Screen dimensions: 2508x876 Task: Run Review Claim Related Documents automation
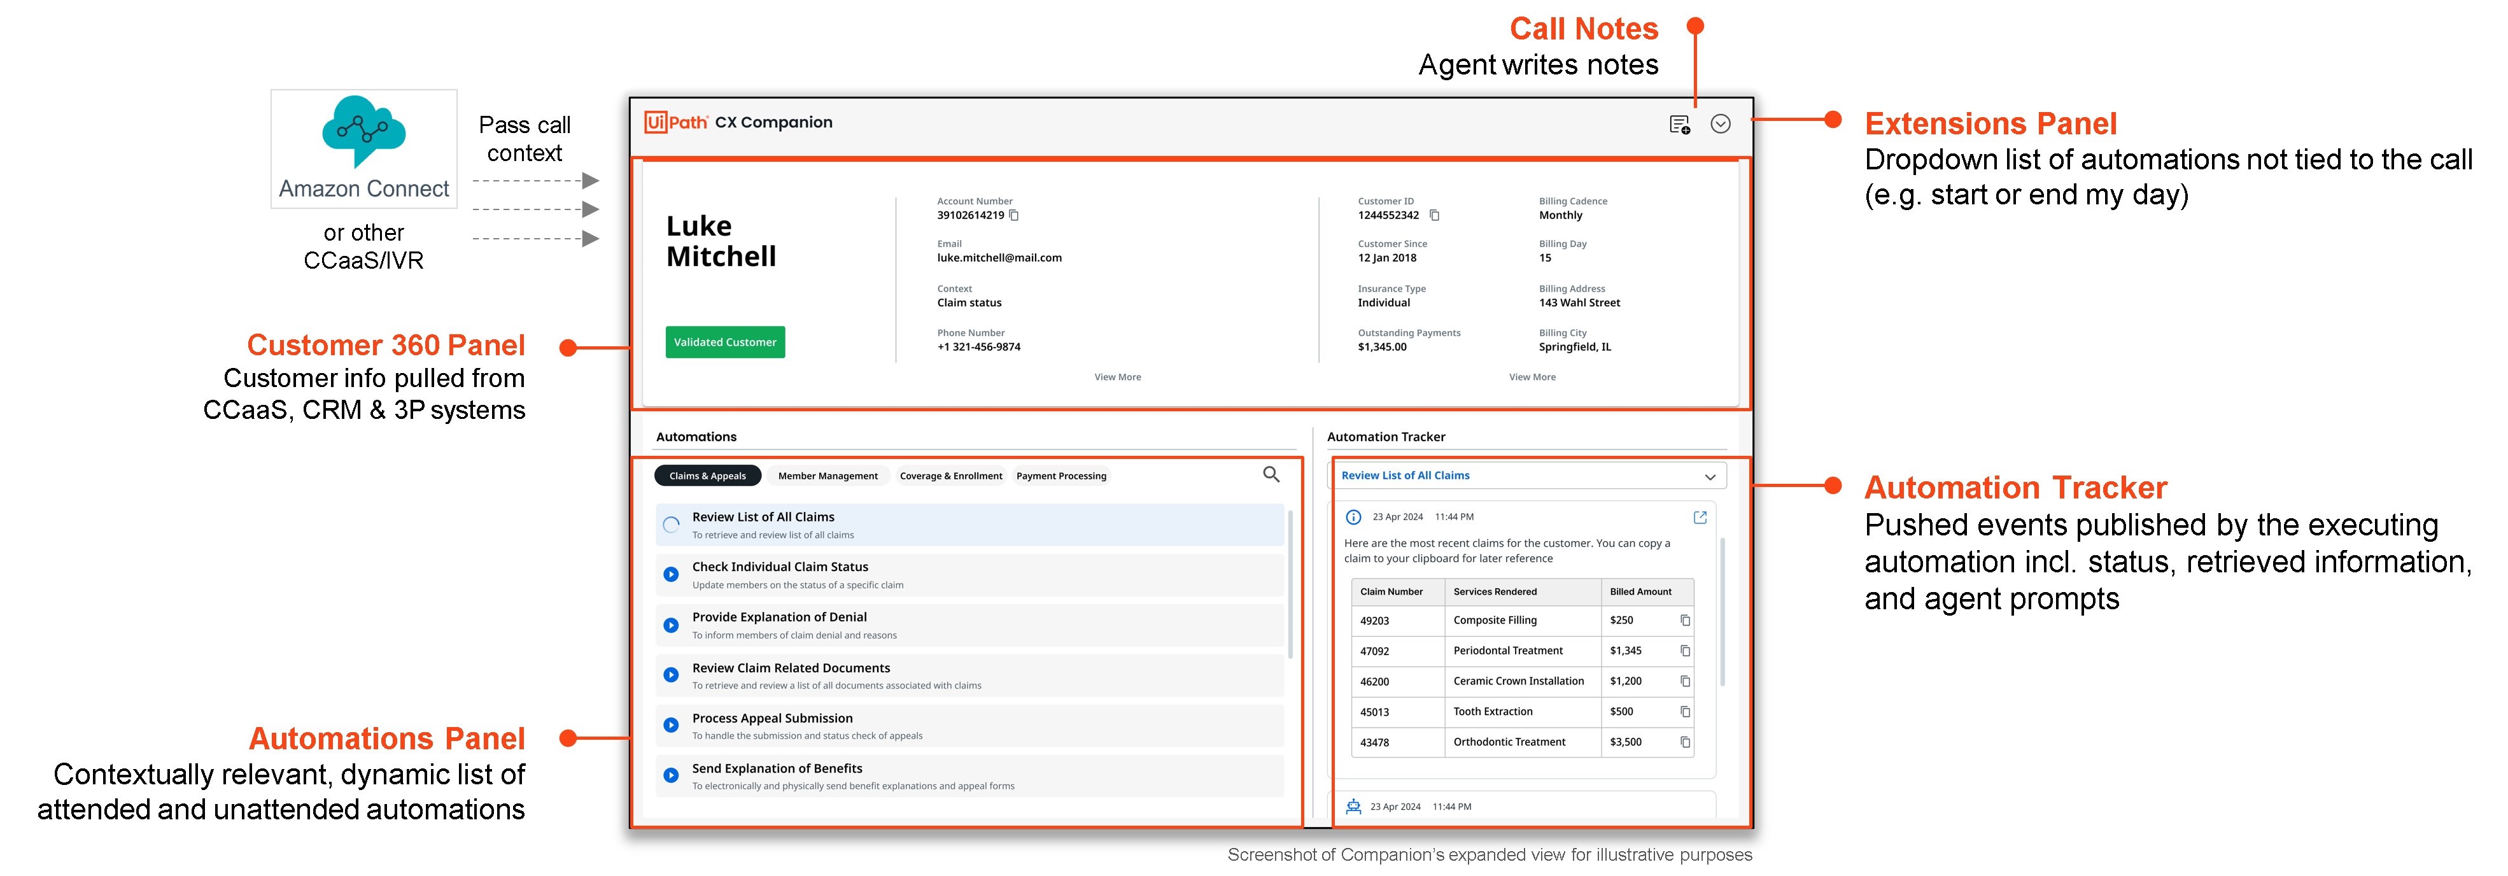tap(671, 675)
